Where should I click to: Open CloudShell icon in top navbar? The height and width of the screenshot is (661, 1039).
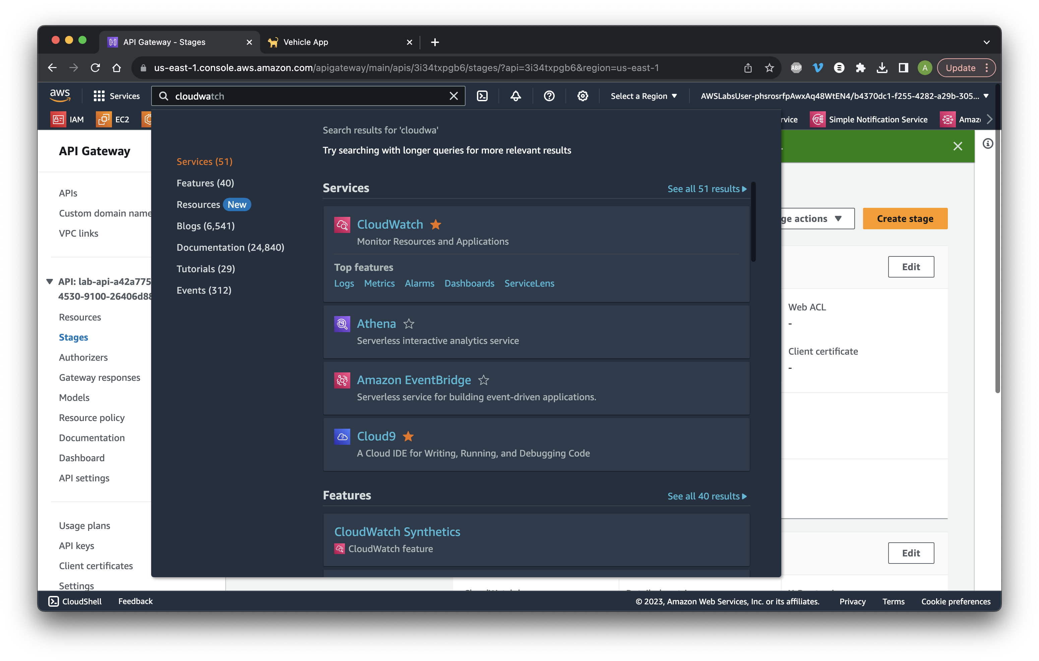tap(482, 96)
